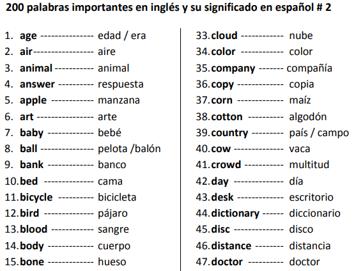Select the word 'blood' in entry 13
Screen dimensions: 356x271
click(x=34, y=229)
